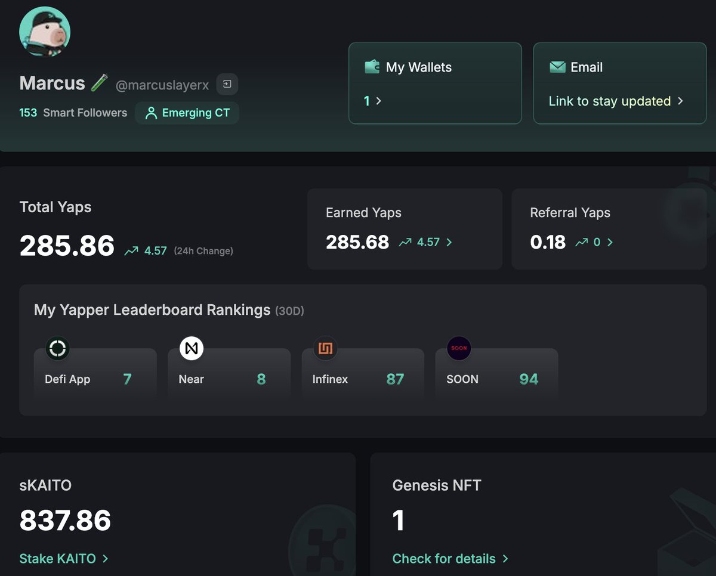This screenshot has height=576, width=716.
Task: Click the person icon in Emerging CT badge
Action: (152, 113)
